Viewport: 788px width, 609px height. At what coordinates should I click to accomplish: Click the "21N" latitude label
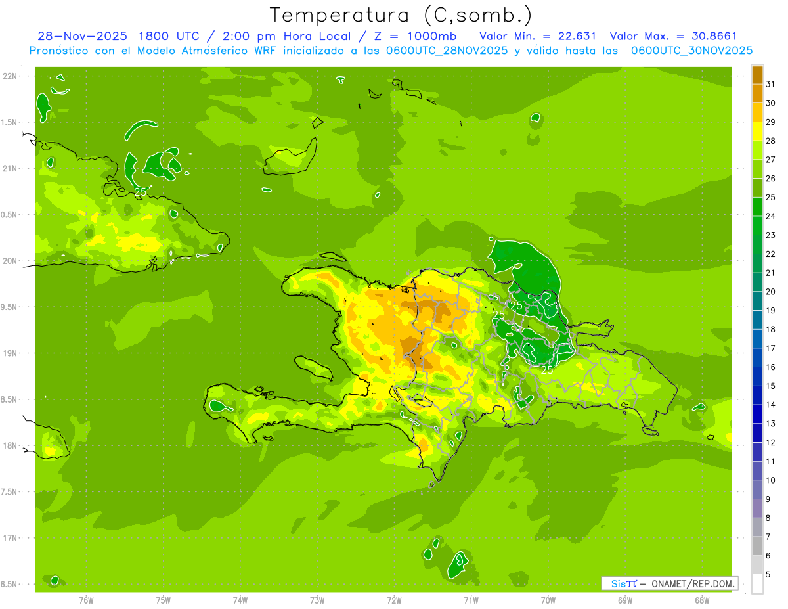(x=10, y=168)
